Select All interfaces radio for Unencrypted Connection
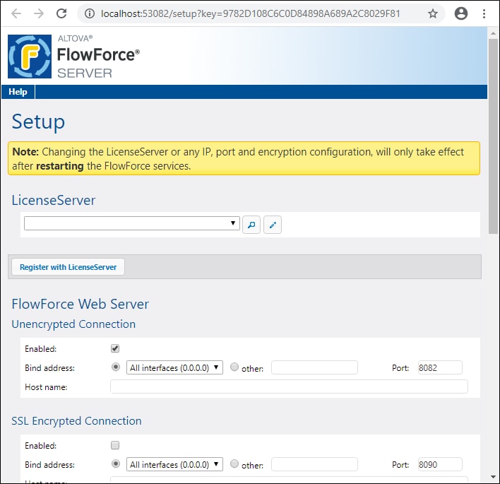 (116, 367)
